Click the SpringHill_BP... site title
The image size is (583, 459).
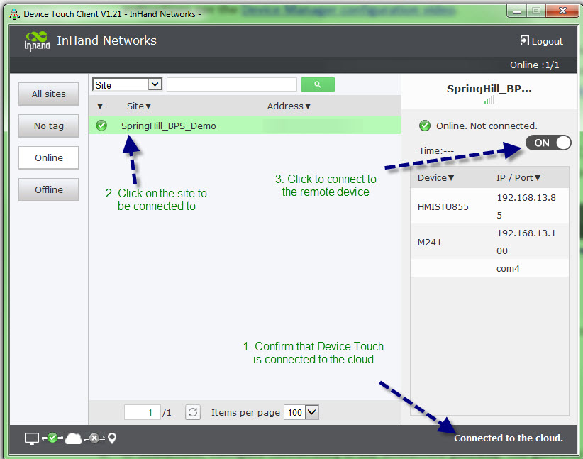(x=489, y=89)
